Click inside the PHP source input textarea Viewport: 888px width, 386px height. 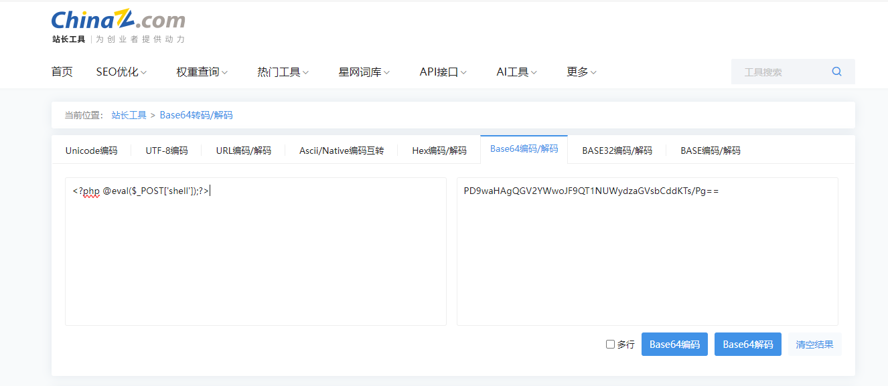pos(256,252)
